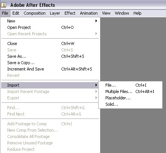Expand the New submenu arrow
This screenshot has width=166, height=153.
[96, 21]
